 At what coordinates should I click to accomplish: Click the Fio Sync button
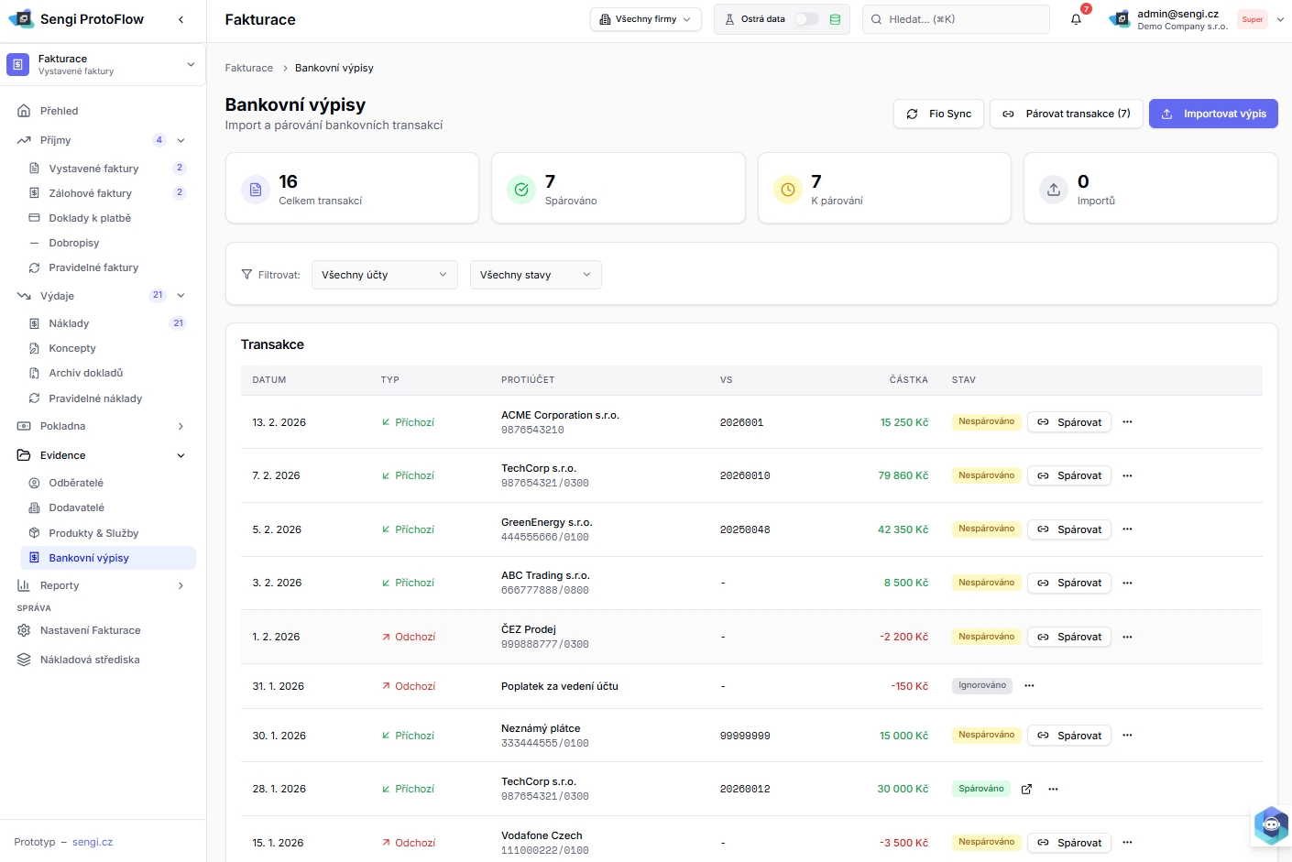point(939,114)
